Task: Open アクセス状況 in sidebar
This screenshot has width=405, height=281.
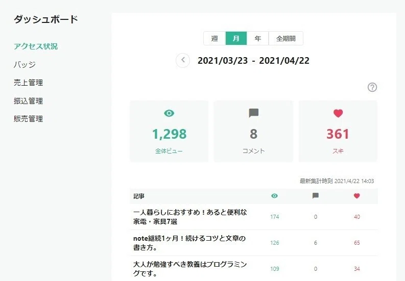Action: coord(36,46)
